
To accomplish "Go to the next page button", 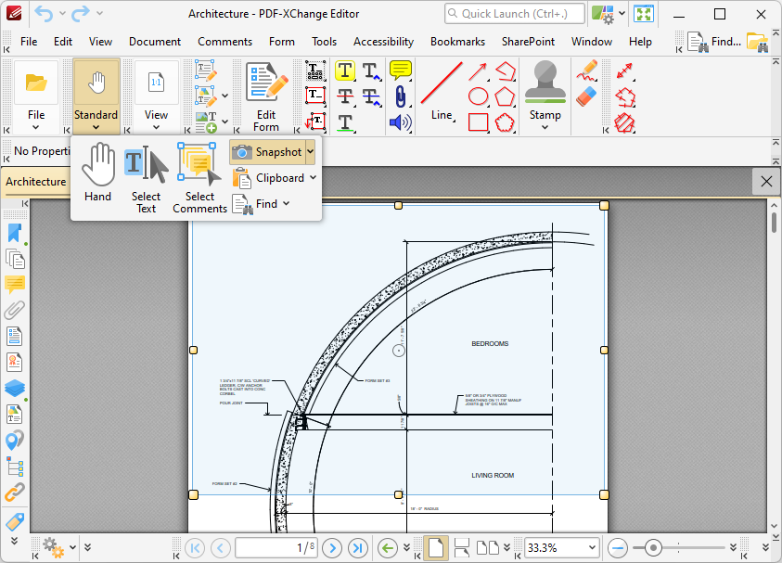I will pos(332,548).
